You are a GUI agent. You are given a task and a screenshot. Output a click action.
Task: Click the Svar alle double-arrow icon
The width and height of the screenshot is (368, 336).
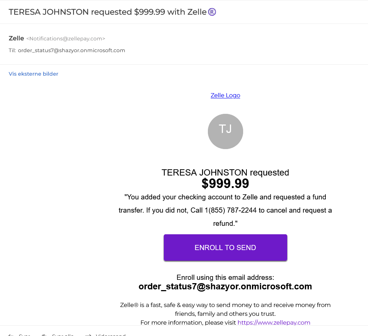[44, 335]
